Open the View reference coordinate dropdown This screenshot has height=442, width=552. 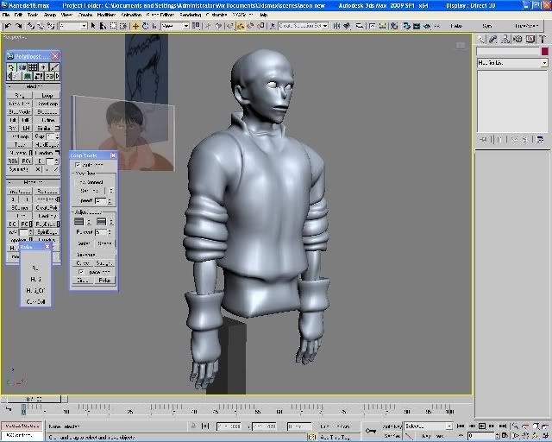point(175,26)
